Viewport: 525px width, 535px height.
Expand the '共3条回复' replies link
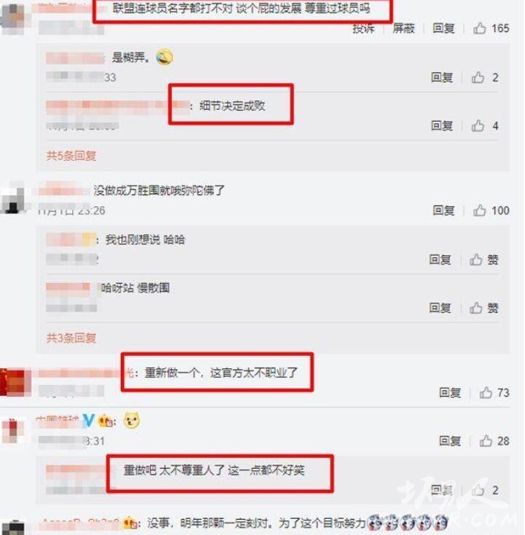click(x=71, y=338)
